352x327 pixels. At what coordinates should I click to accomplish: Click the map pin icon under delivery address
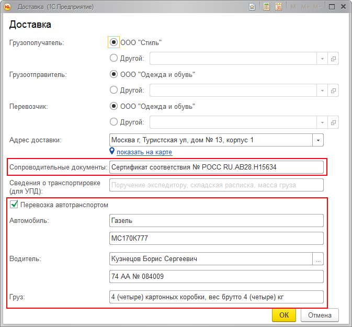(112, 152)
